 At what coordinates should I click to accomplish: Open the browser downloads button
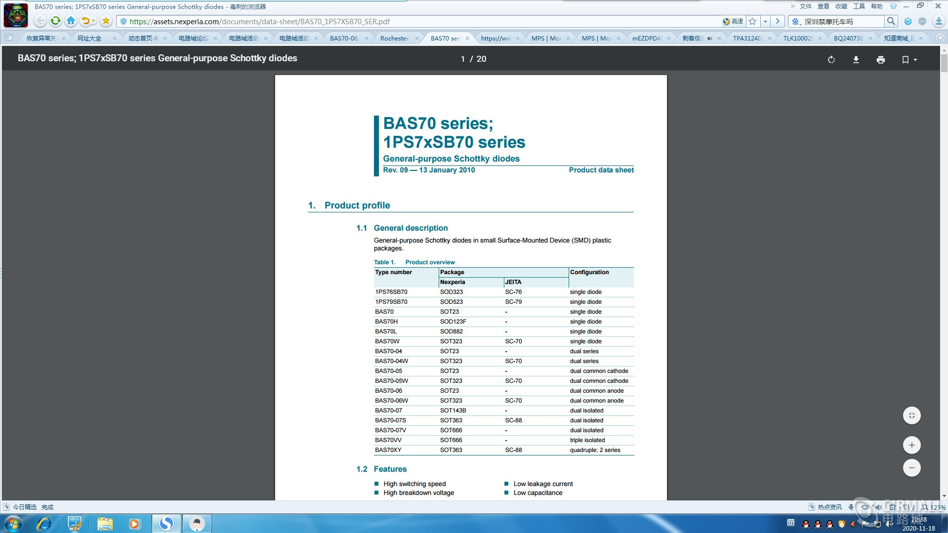938,21
